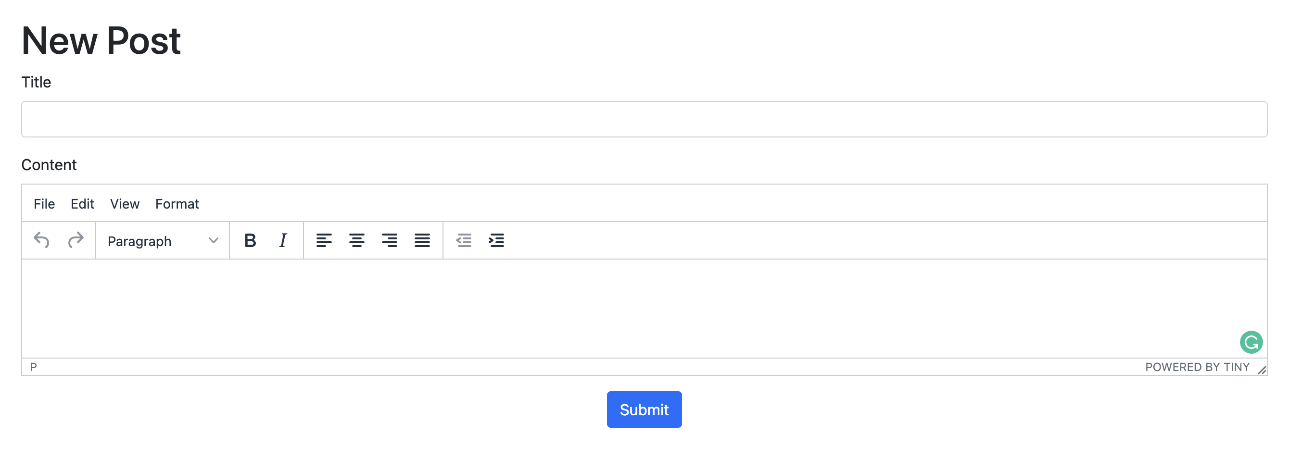This screenshot has width=1315, height=471.
Task: Increase indent of paragraph
Action: [496, 240]
